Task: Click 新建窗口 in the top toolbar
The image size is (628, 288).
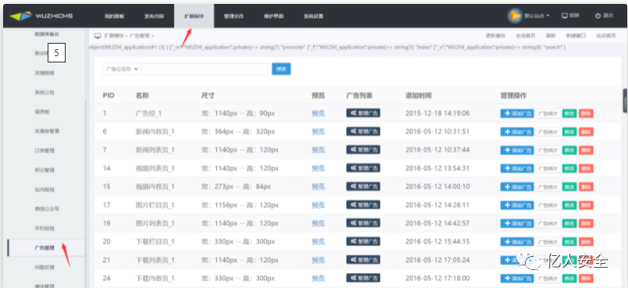Action: pyautogui.click(x=576, y=36)
